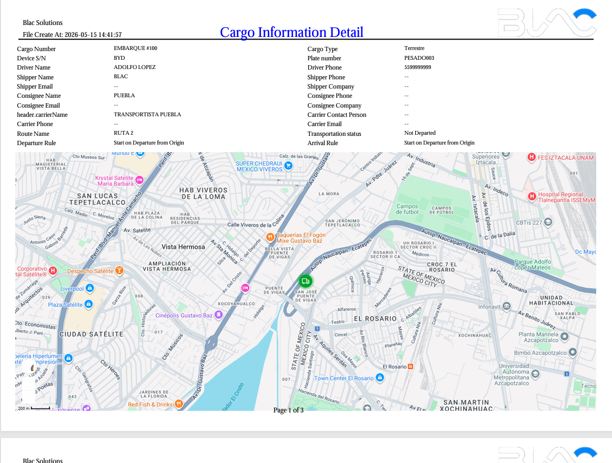
Task: Click the El Rosario metro station icon
Action: pos(410,367)
